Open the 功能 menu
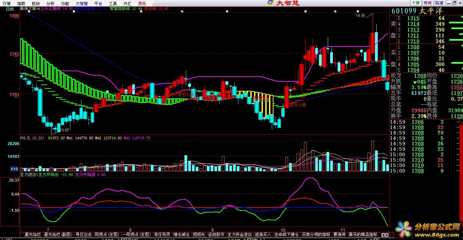Image resolution: width=463 pixels, height=240 pixels. click(65, 3)
